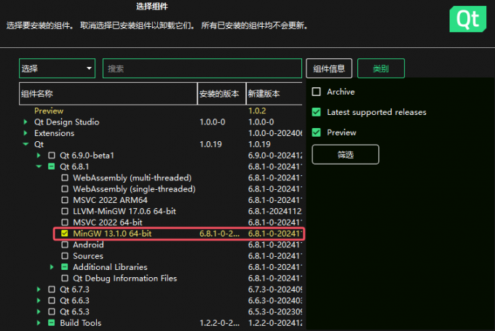The width and height of the screenshot is (495, 331).
Task: Expand the Qt 6.7.3 node
Action: 39,290
